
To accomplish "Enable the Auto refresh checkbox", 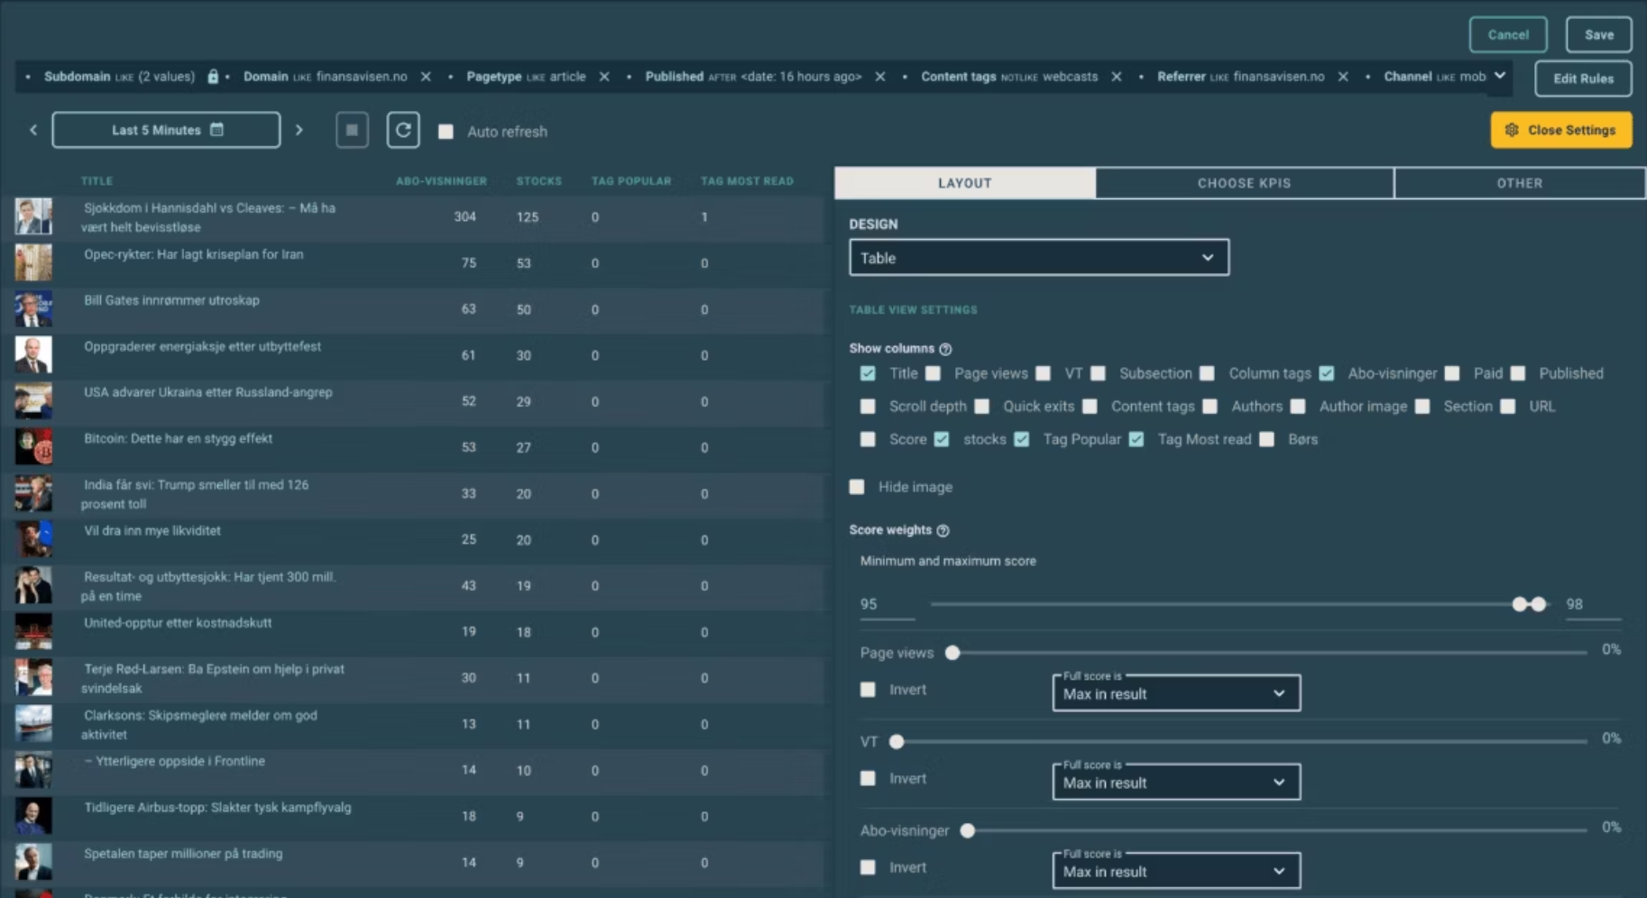I will pos(446,132).
